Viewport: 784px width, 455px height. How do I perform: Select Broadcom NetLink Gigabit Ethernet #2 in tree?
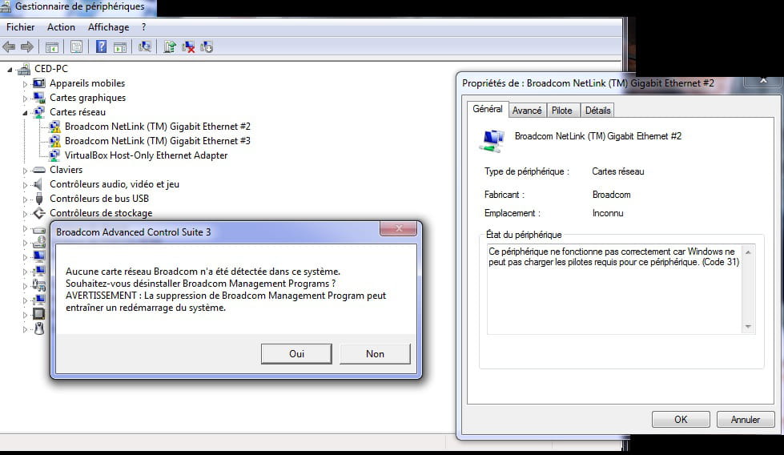[x=158, y=127]
